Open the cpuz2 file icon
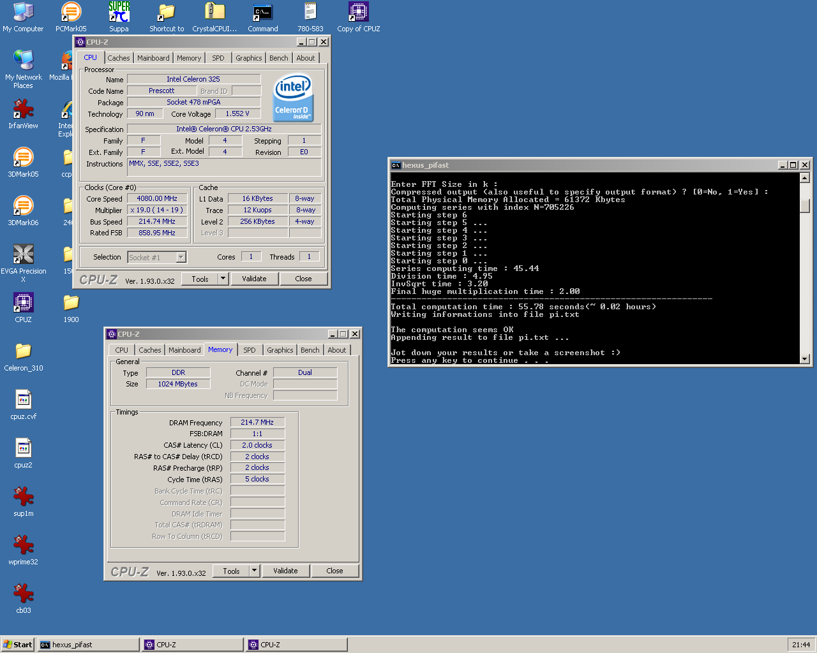This screenshot has width=817, height=653. click(23, 453)
